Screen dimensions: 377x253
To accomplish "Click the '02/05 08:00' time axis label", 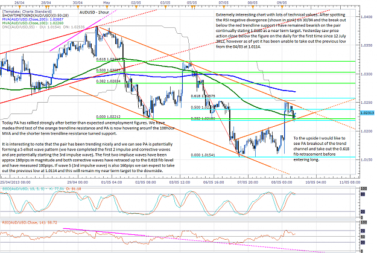I will coord(145,182).
